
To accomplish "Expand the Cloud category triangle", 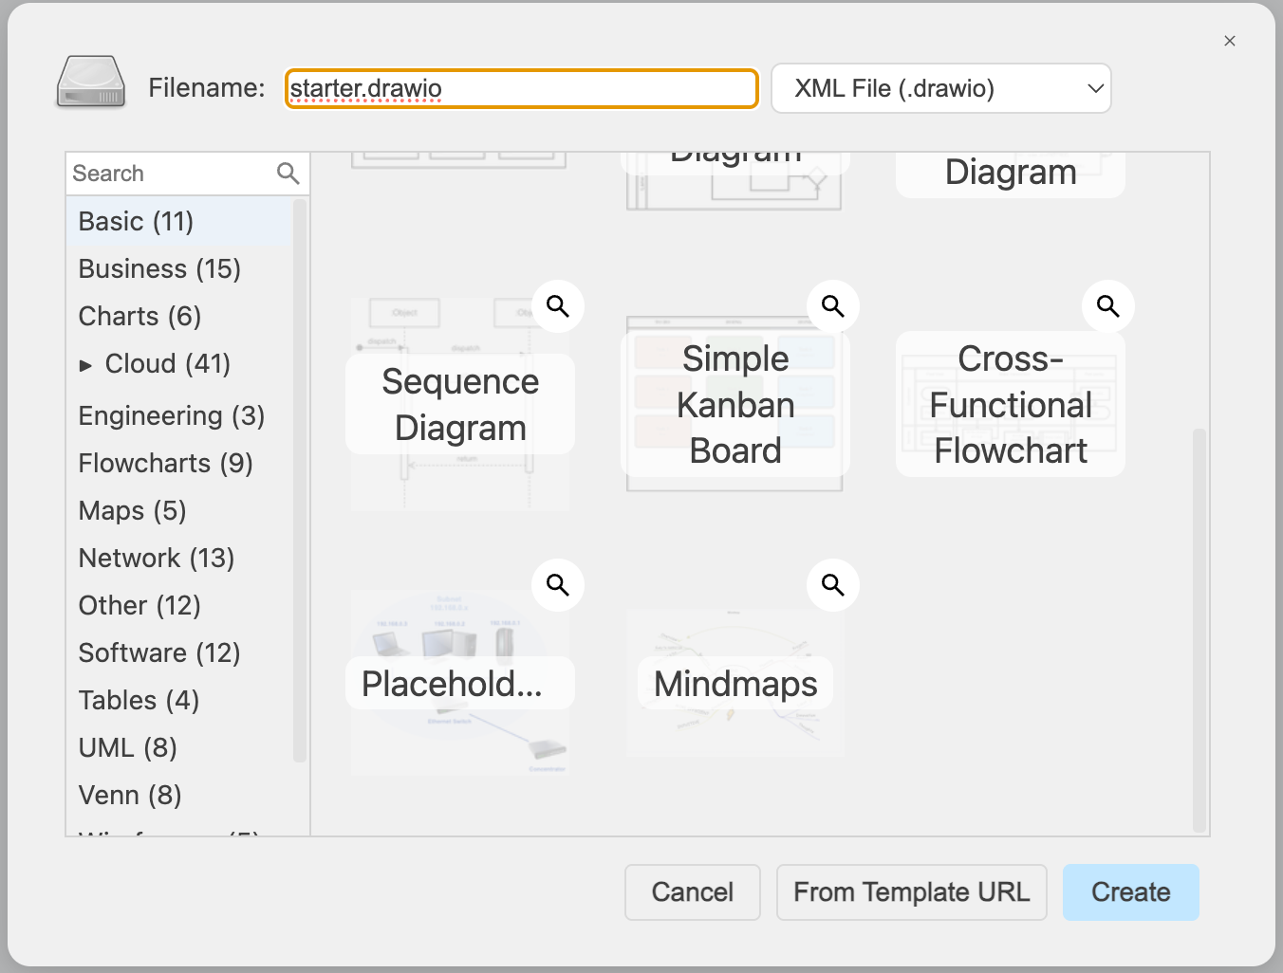I will [86, 365].
